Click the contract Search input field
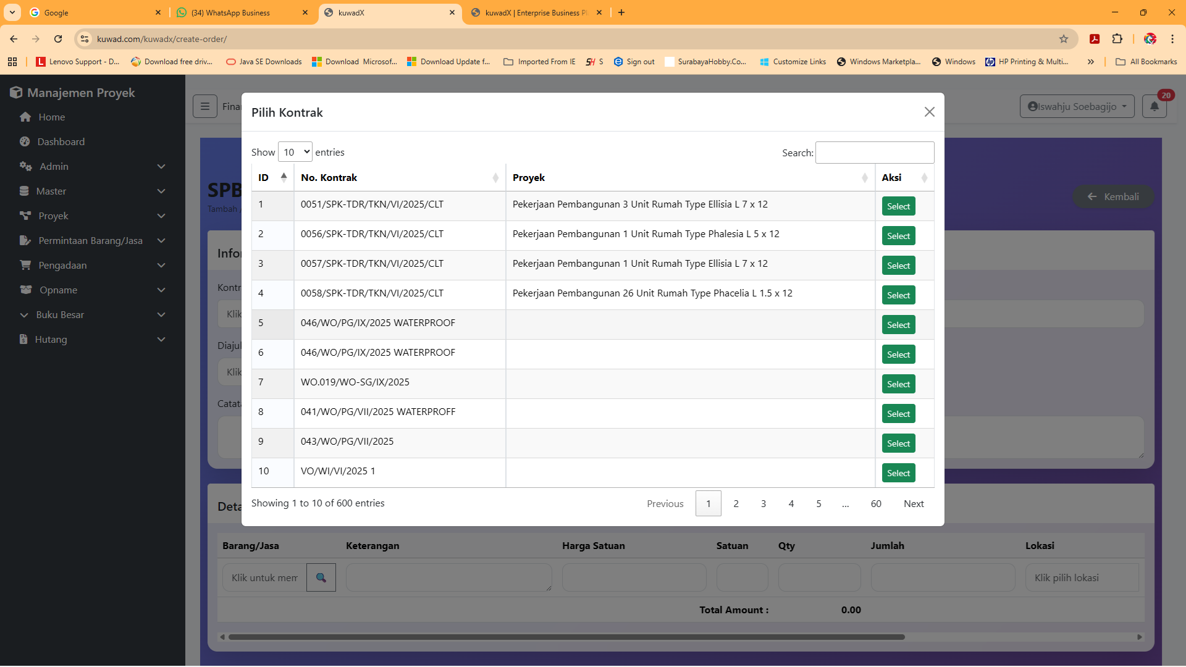Viewport: 1186px width, 667px height. [874, 153]
